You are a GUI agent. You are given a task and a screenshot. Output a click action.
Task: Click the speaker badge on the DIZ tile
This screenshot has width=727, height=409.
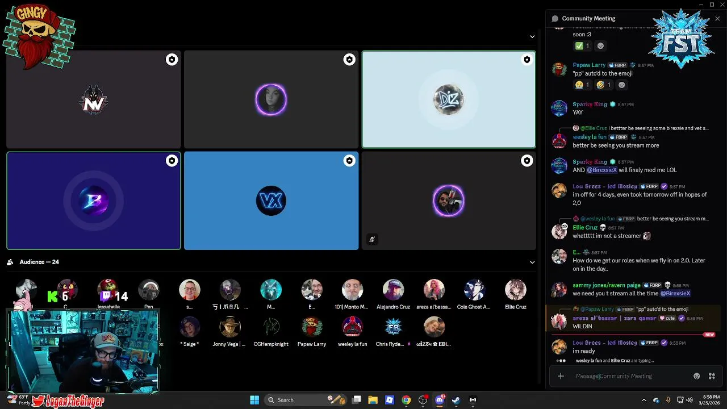pyautogui.click(x=527, y=60)
